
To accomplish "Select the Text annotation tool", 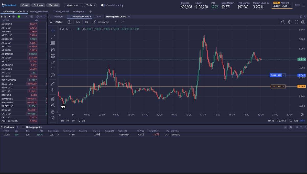I will click(x=53, y=69).
